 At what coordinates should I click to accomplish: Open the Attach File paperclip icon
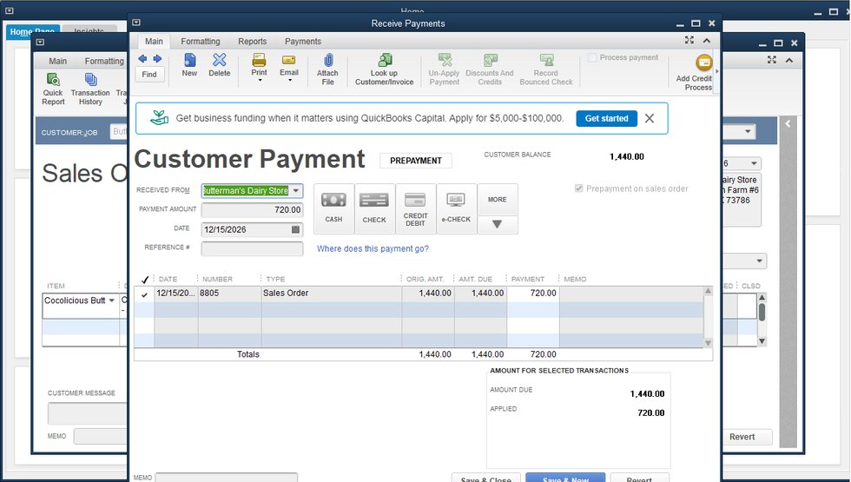[327, 61]
